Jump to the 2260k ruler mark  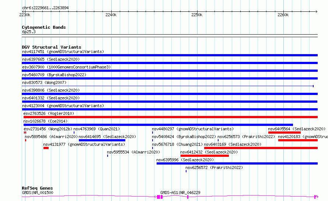(283, 15)
